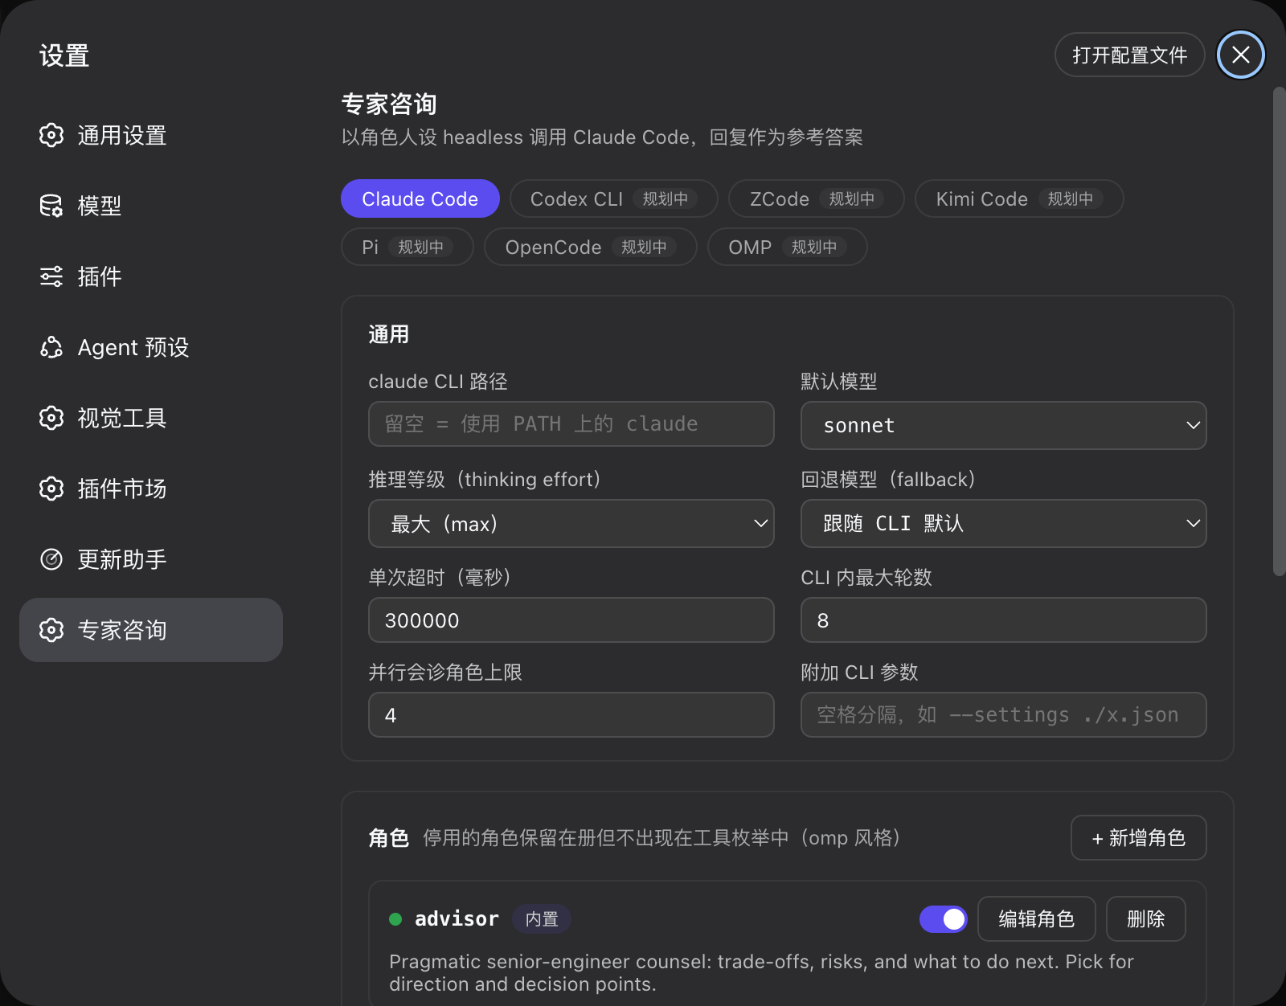The height and width of the screenshot is (1006, 1286).
Task: Focus the 附加 CLI 参数 input field
Action: pyautogui.click(x=1004, y=715)
